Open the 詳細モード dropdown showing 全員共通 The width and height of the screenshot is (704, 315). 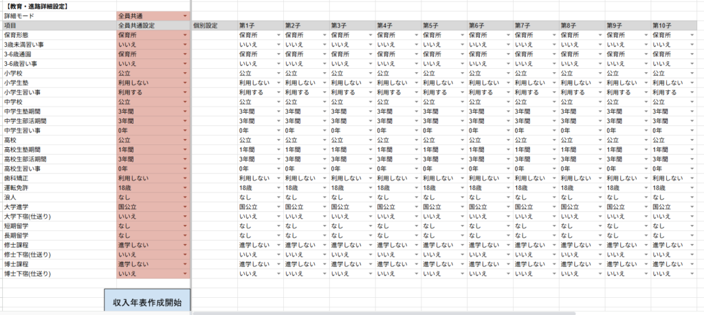[x=185, y=16]
